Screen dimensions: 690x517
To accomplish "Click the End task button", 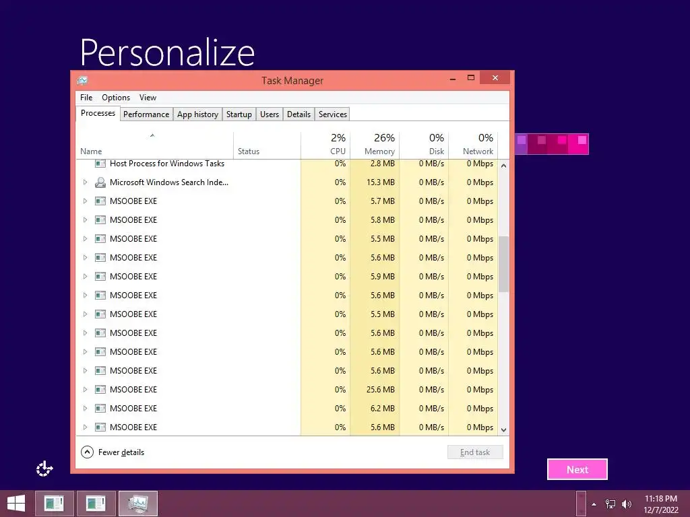I will pos(475,452).
